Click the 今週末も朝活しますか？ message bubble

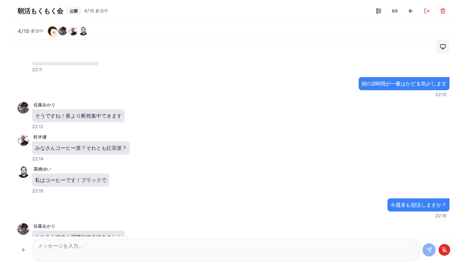pos(418,205)
